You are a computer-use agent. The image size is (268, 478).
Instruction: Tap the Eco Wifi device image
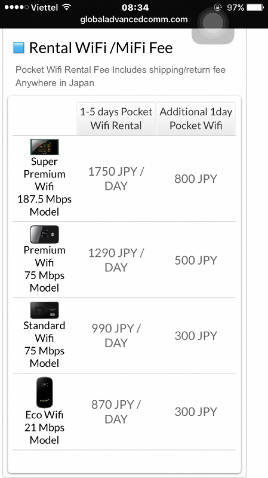[x=44, y=392]
